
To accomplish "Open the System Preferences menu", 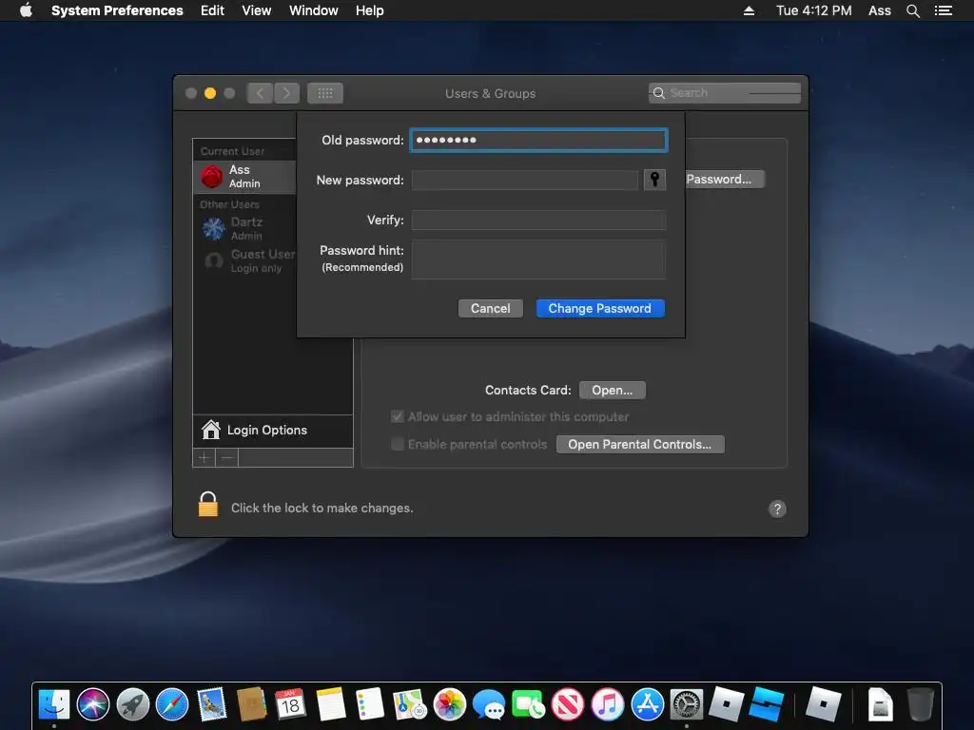I will (117, 10).
